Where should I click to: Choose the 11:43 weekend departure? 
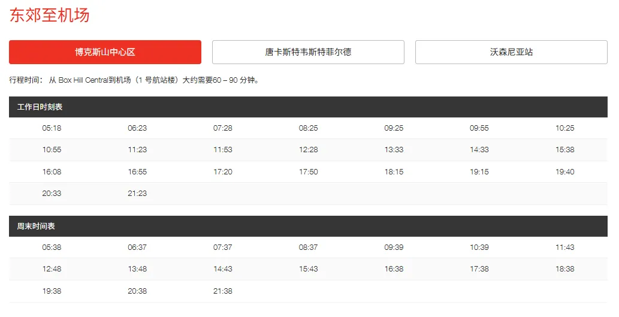tap(565, 247)
